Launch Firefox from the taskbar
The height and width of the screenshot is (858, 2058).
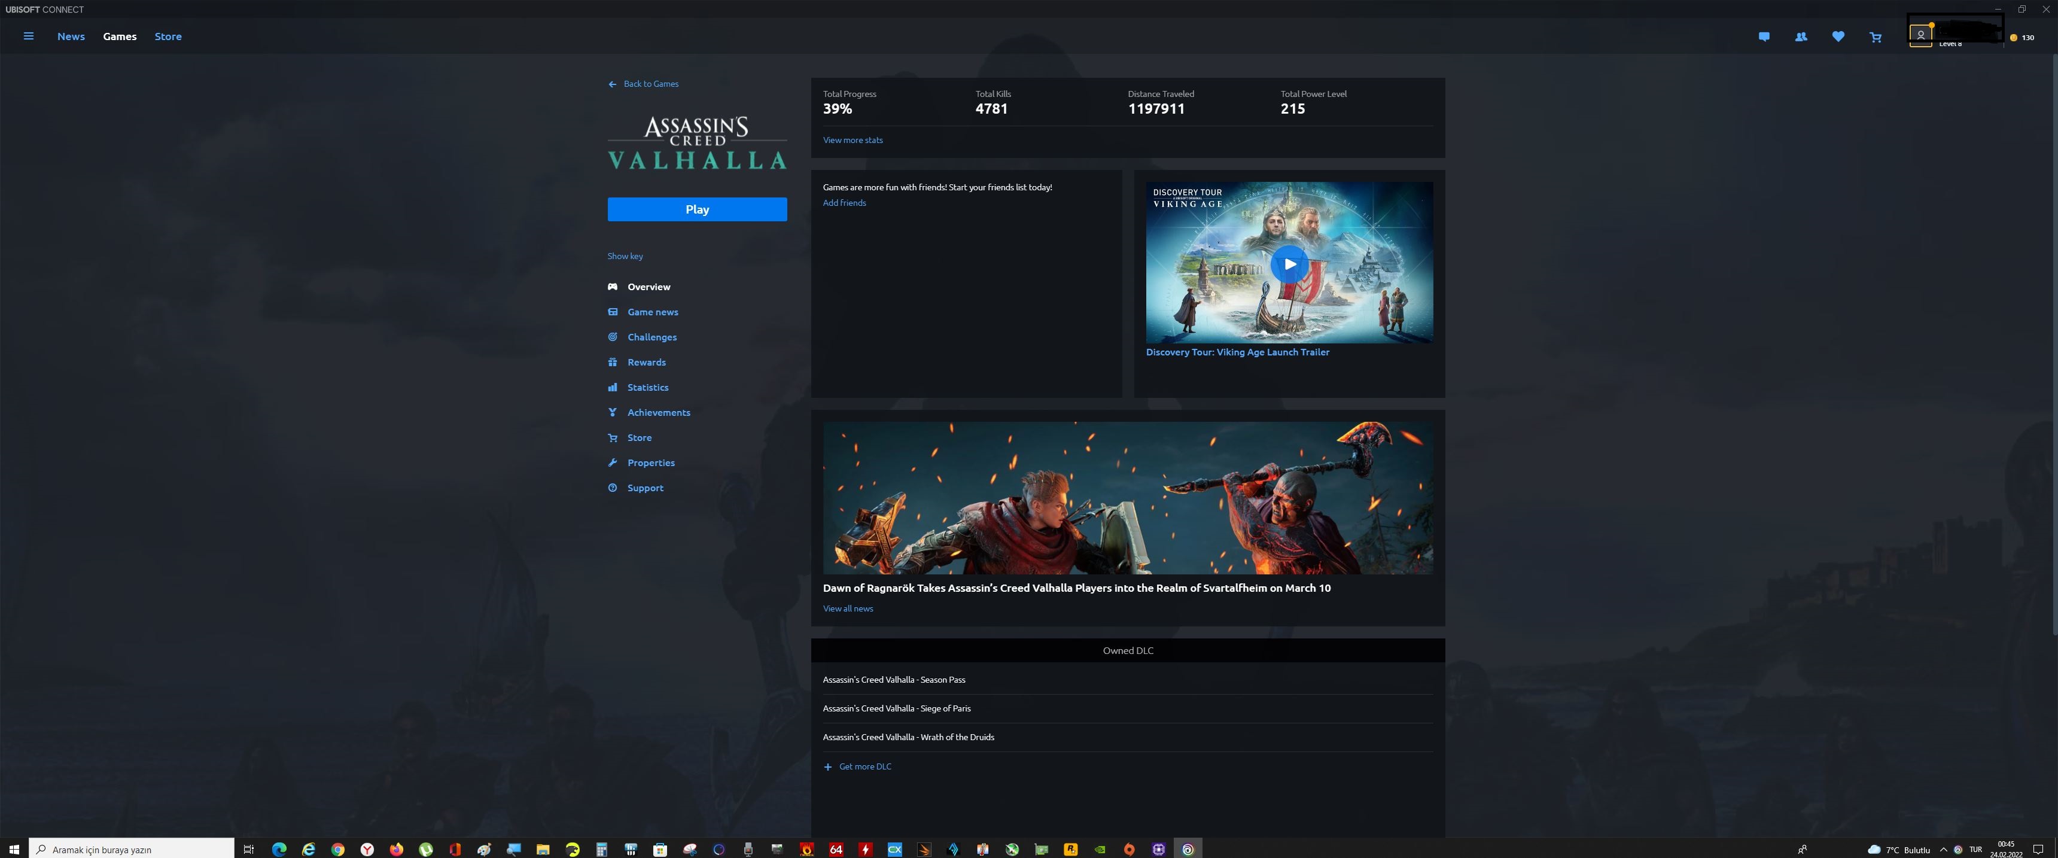396,849
